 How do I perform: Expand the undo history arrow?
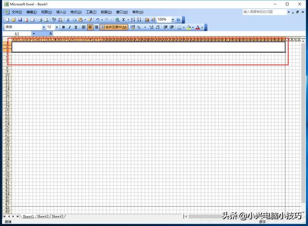102,20
